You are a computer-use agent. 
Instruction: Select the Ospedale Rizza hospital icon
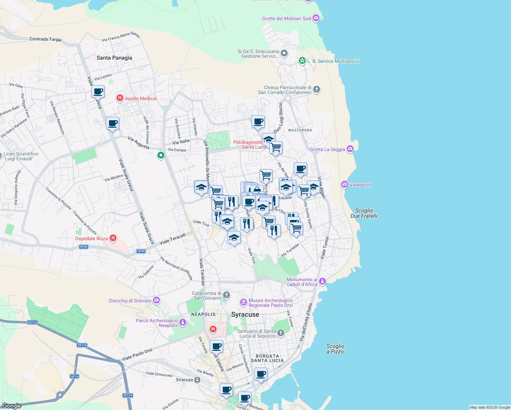tap(113, 238)
